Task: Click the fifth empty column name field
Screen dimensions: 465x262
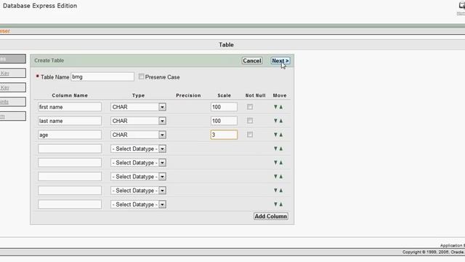Action: [70, 163]
